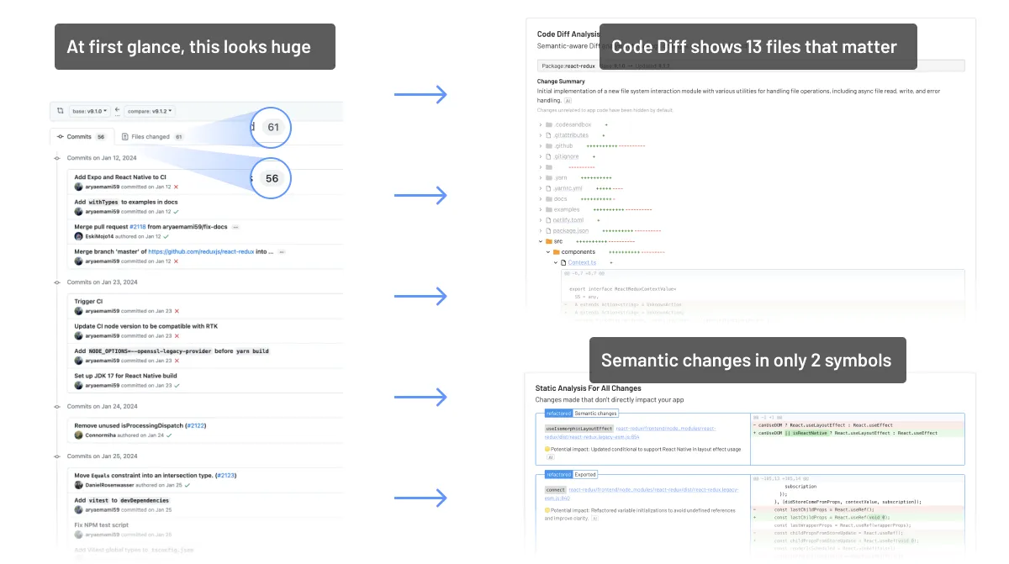Screen dimensions: 1009x564
Task: Open the #2118 pull request link
Action: (140, 227)
